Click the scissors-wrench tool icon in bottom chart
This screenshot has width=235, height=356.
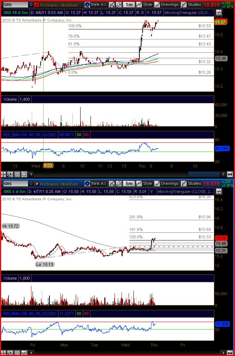pyautogui.click(x=112, y=183)
